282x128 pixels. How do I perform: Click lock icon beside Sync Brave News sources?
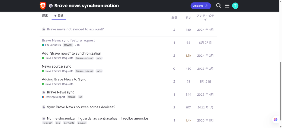coord(44,107)
